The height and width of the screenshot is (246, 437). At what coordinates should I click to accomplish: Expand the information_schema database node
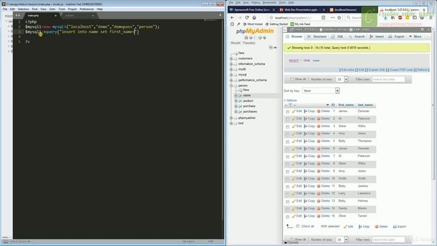pyautogui.click(x=231, y=64)
